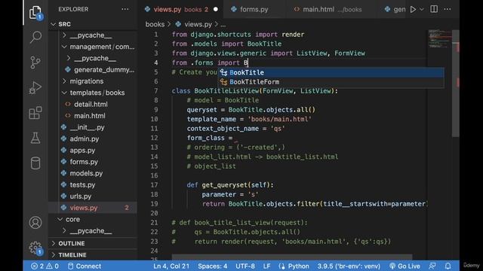
Task: Click Ln 4, Col 21 cursor position
Action: (171, 266)
